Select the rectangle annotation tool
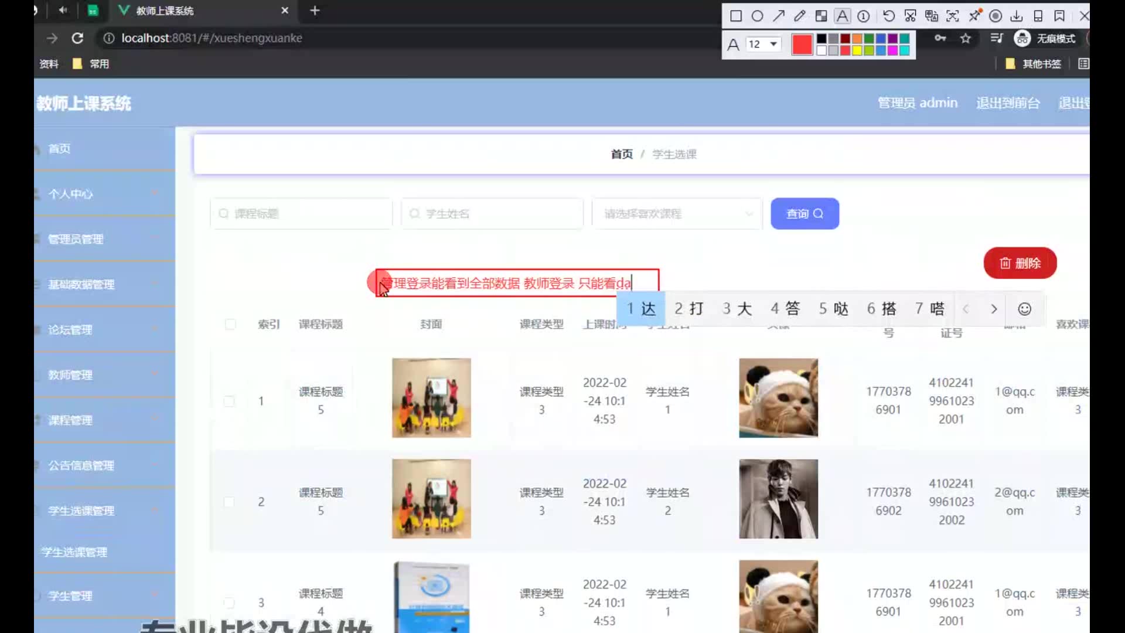Image resolution: width=1125 pixels, height=633 pixels. (736, 16)
